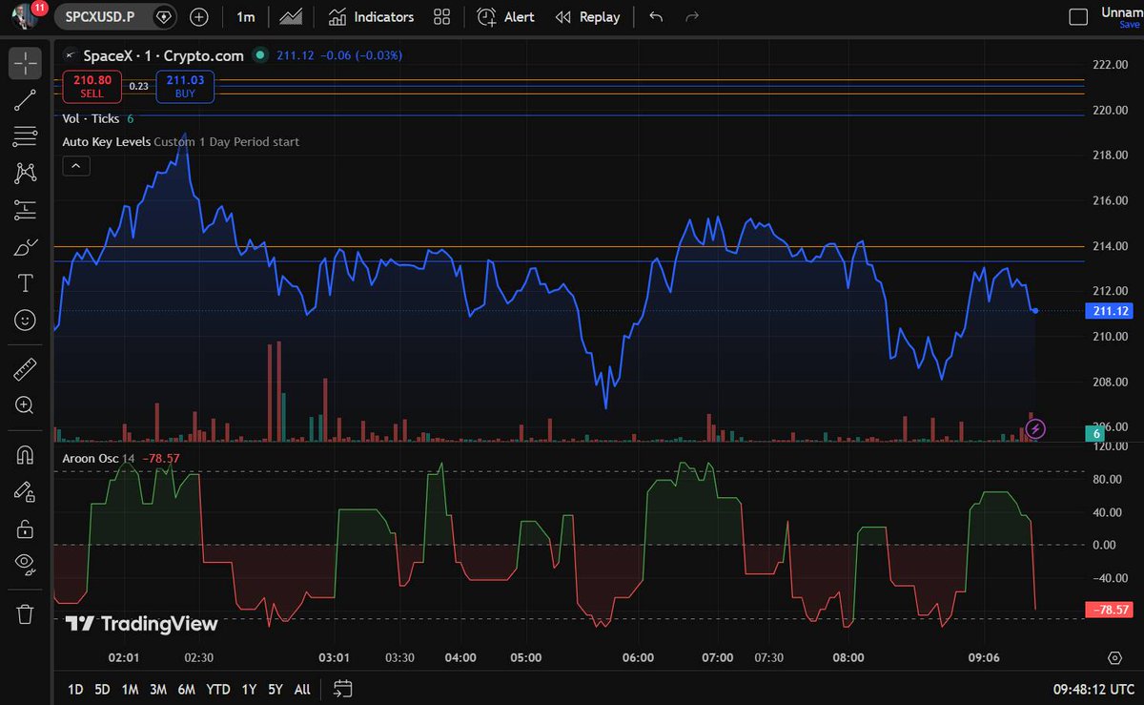Set the 1M date range

pyautogui.click(x=131, y=689)
